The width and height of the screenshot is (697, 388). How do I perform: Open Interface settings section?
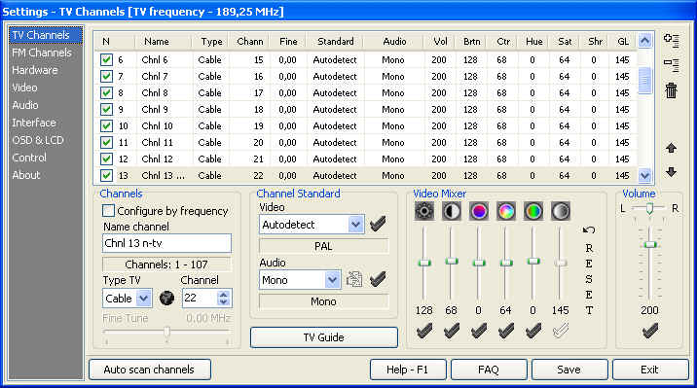point(34,123)
